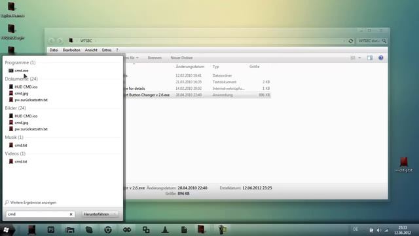419x236 pixels.
Task: Open the Photoshop icon in the taskbar
Action: click(51, 229)
